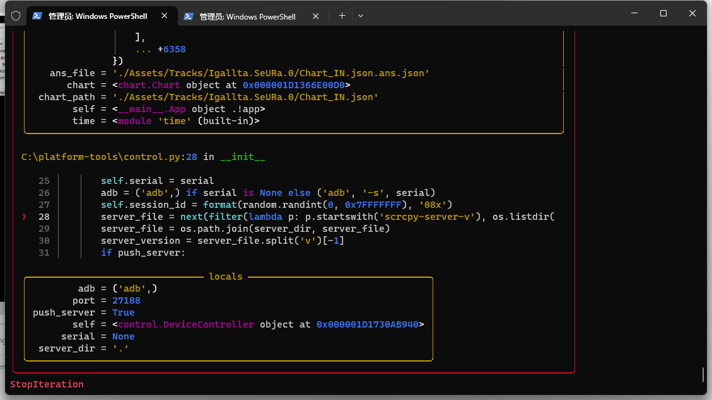This screenshot has height=400, width=712.
Task: Click the adb tuple value in locals
Action: [x=135, y=289]
